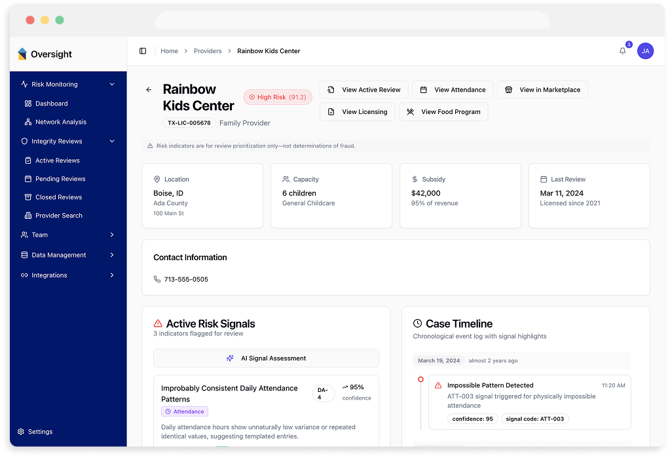Open the JA profile avatar
670x458 pixels.
point(645,50)
